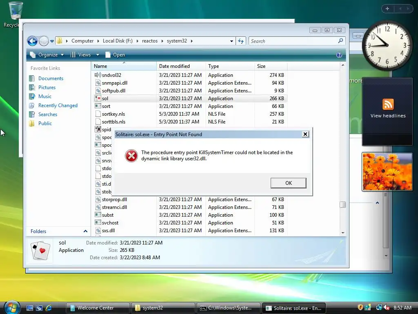Image resolution: width=418 pixels, height=314 pixels.
Task: Click the muted volume tray icon
Action: (387, 307)
